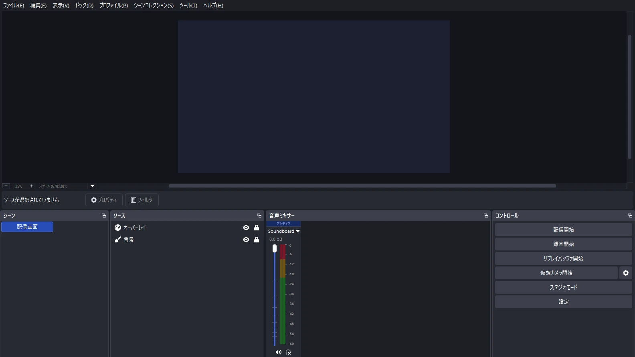This screenshot has width=635, height=357.
Task: Open virtual camera settings gear icon
Action: (x=626, y=273)
